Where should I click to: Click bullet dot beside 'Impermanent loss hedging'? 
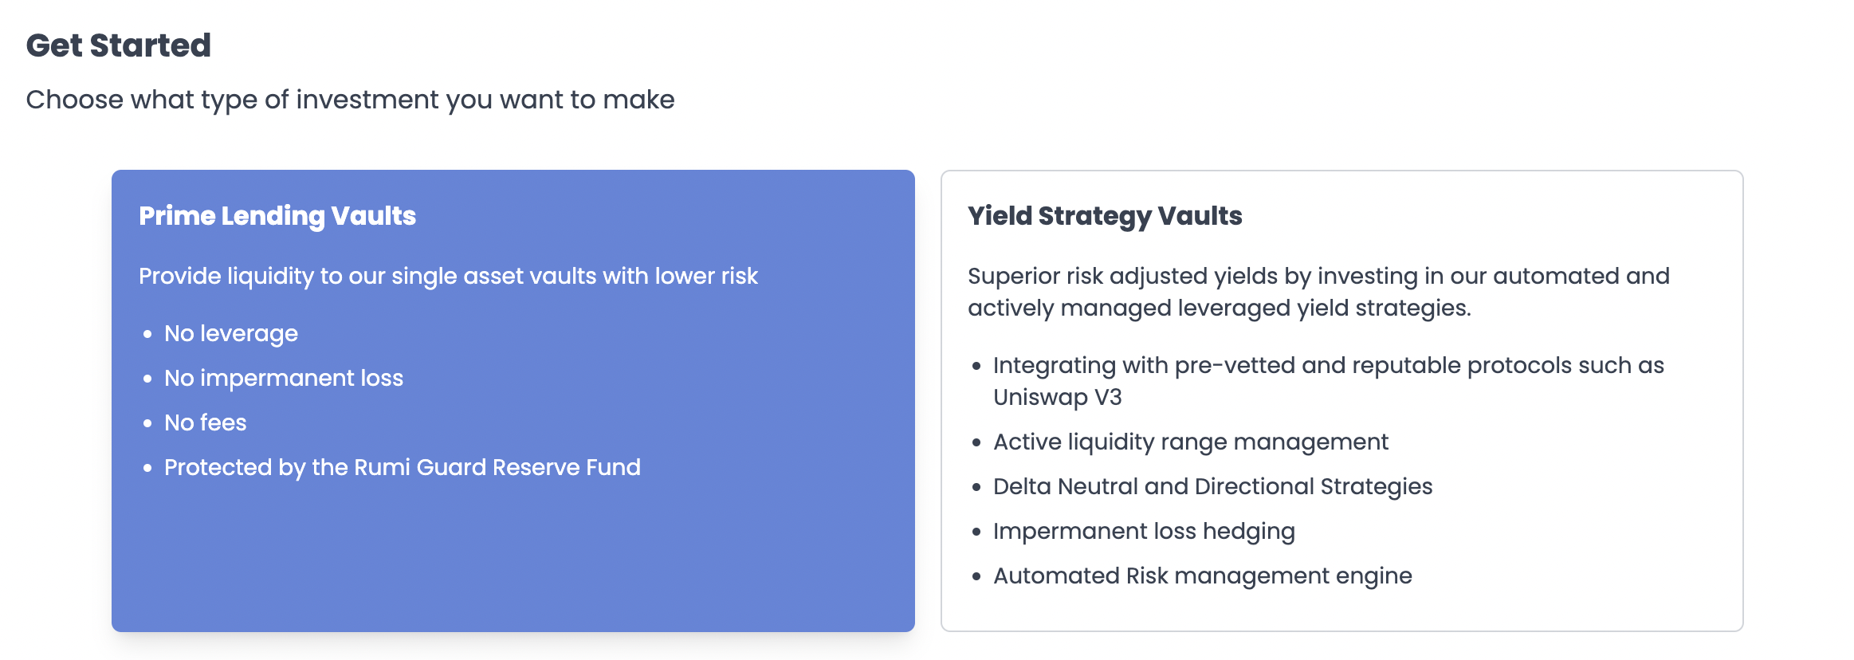pos(976,532)
